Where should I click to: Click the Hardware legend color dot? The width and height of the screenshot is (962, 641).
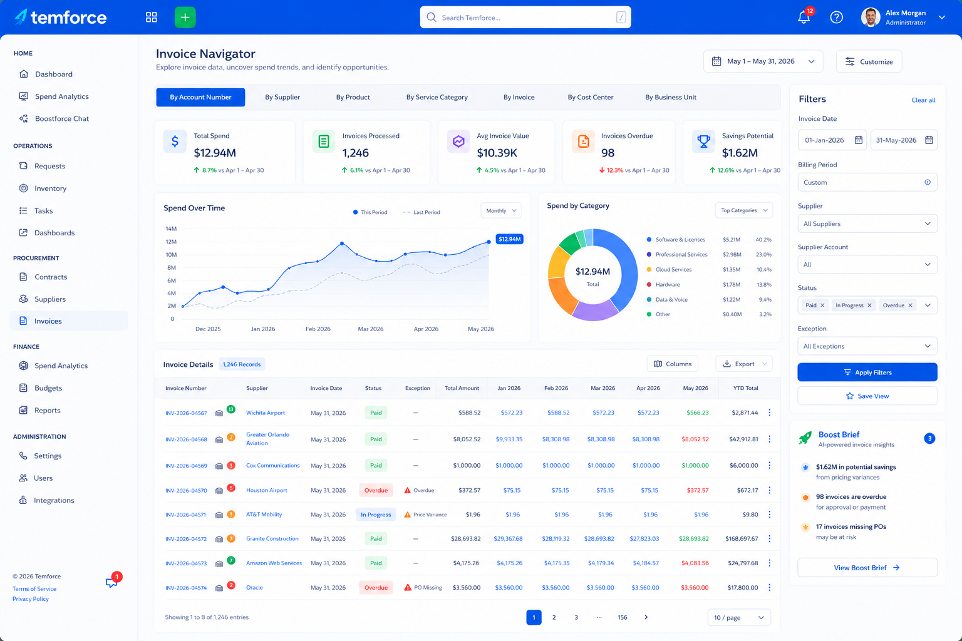(649, 285)
